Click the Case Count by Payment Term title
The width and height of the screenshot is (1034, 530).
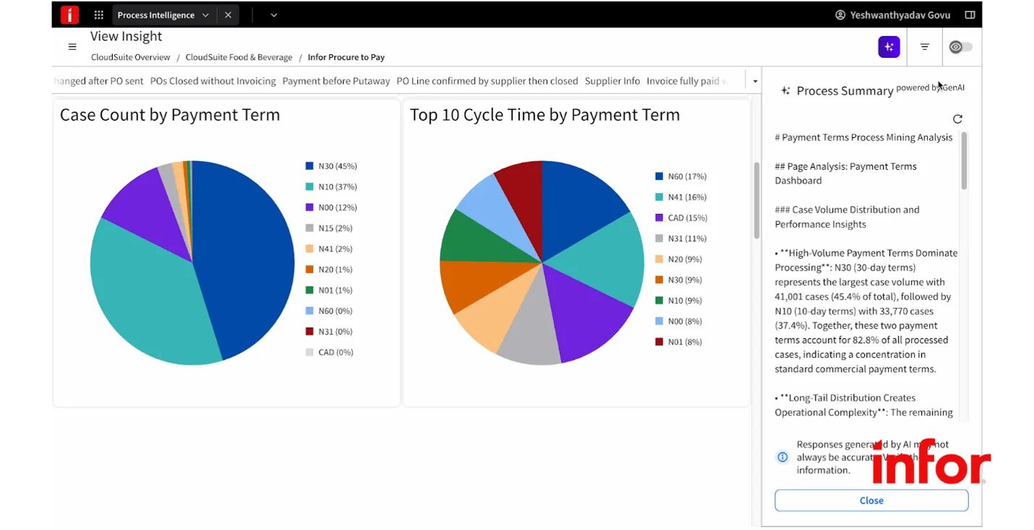click(170, 114)
